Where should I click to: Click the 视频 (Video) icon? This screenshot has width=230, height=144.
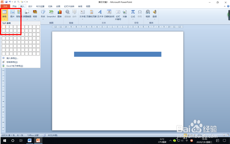coord(148,12)
